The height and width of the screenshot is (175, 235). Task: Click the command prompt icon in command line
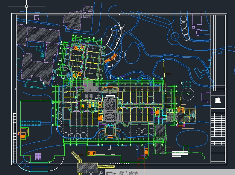109,173
